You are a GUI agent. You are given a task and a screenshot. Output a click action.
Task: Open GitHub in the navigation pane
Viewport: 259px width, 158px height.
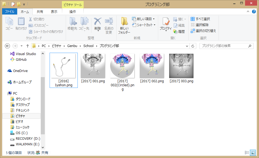point(21,60)
